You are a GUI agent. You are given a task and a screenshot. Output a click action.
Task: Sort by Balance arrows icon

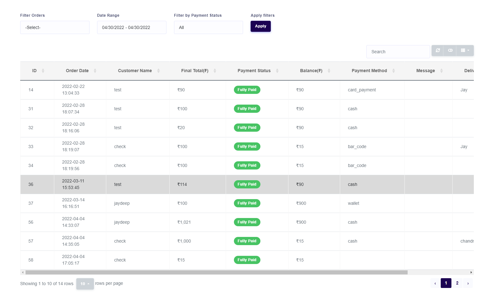tap(329, 71)
